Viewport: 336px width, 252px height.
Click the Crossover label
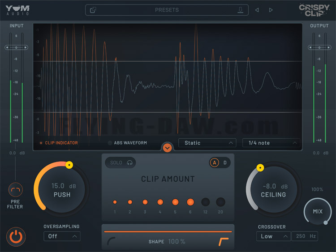272,227
